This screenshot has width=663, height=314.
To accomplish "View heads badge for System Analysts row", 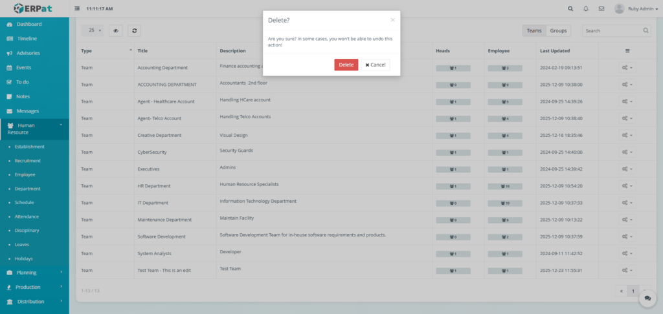I will [x=453, y=254].
